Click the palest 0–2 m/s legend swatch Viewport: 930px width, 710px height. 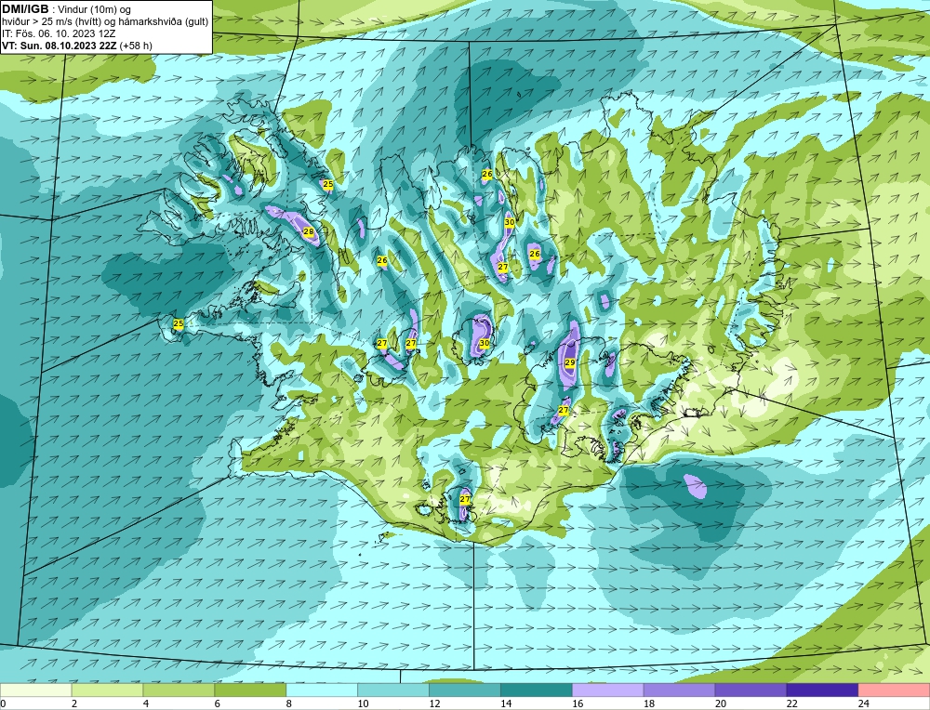35,690
